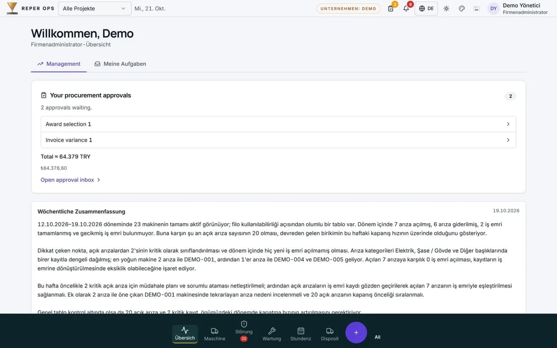Switch to the Meine Aufgaben tab
Image resolution: width=557 pixels, height=348 pixels.
click(x=120, y=64)
